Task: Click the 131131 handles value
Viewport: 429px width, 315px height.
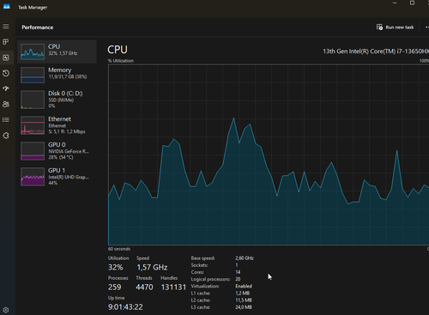Action: [173, 288]
